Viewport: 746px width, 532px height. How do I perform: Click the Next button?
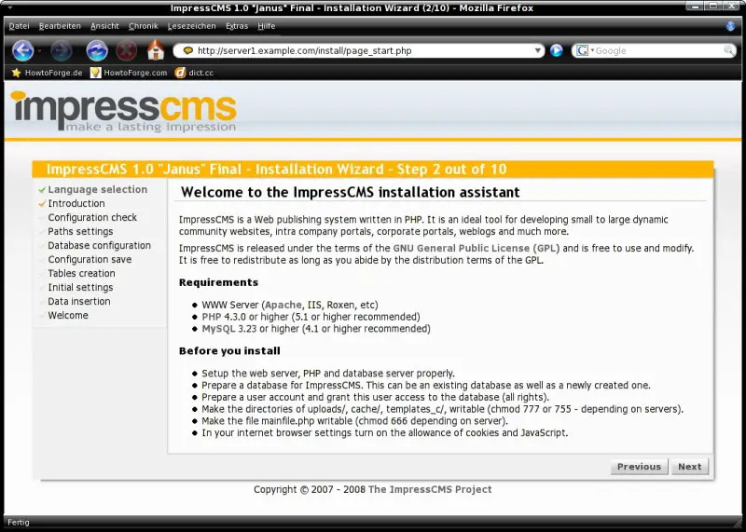pos(690,467)
